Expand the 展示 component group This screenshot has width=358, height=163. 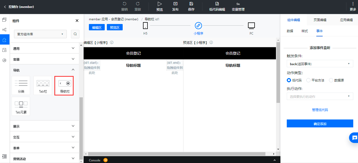point(44,126)
